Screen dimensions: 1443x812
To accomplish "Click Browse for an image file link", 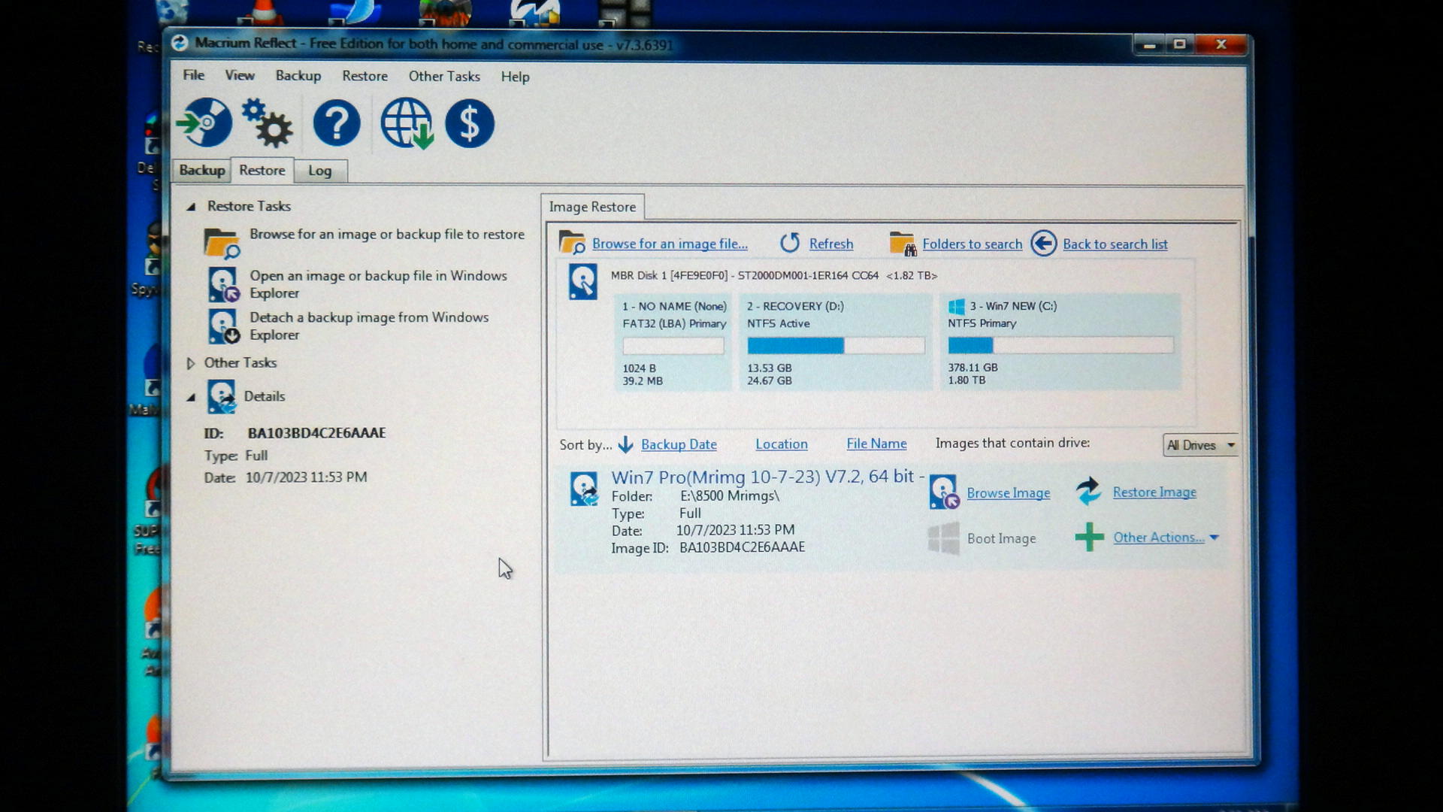I will [670, 244].
